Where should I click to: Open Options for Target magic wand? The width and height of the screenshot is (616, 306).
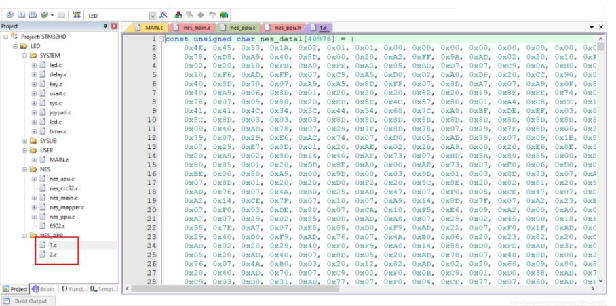point(163,15)
